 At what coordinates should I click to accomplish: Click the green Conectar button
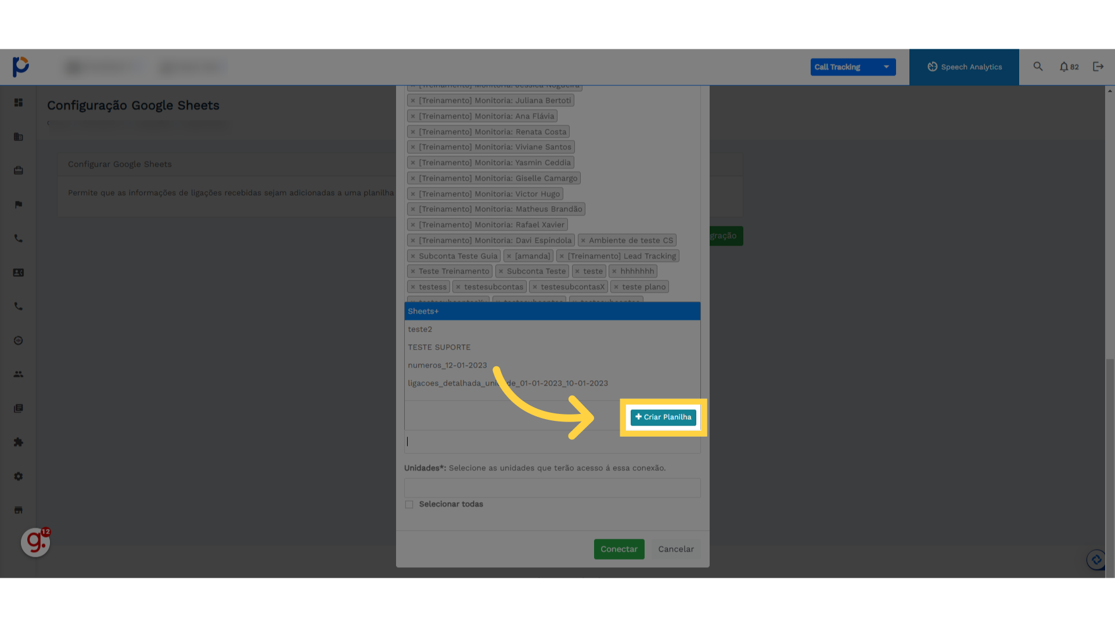(x=619, y=549)
